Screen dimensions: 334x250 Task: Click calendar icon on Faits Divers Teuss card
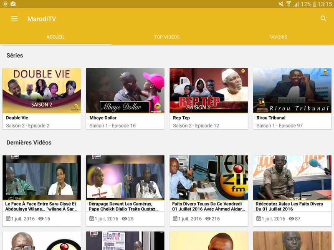pos(175,218)
